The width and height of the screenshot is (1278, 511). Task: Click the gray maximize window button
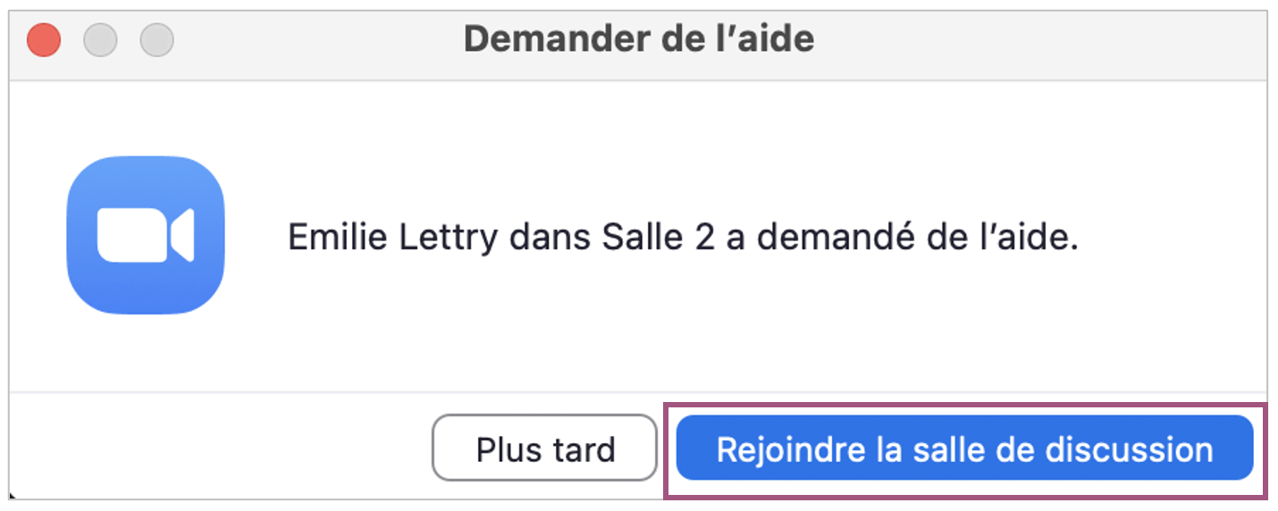coord(157,40)
